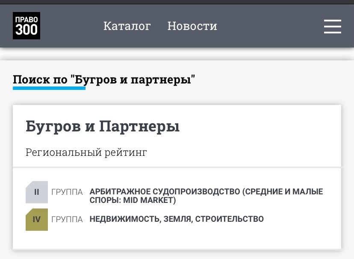Open the Новости page
This screenshot has height=259, width=354.
[x=192, y=26]
